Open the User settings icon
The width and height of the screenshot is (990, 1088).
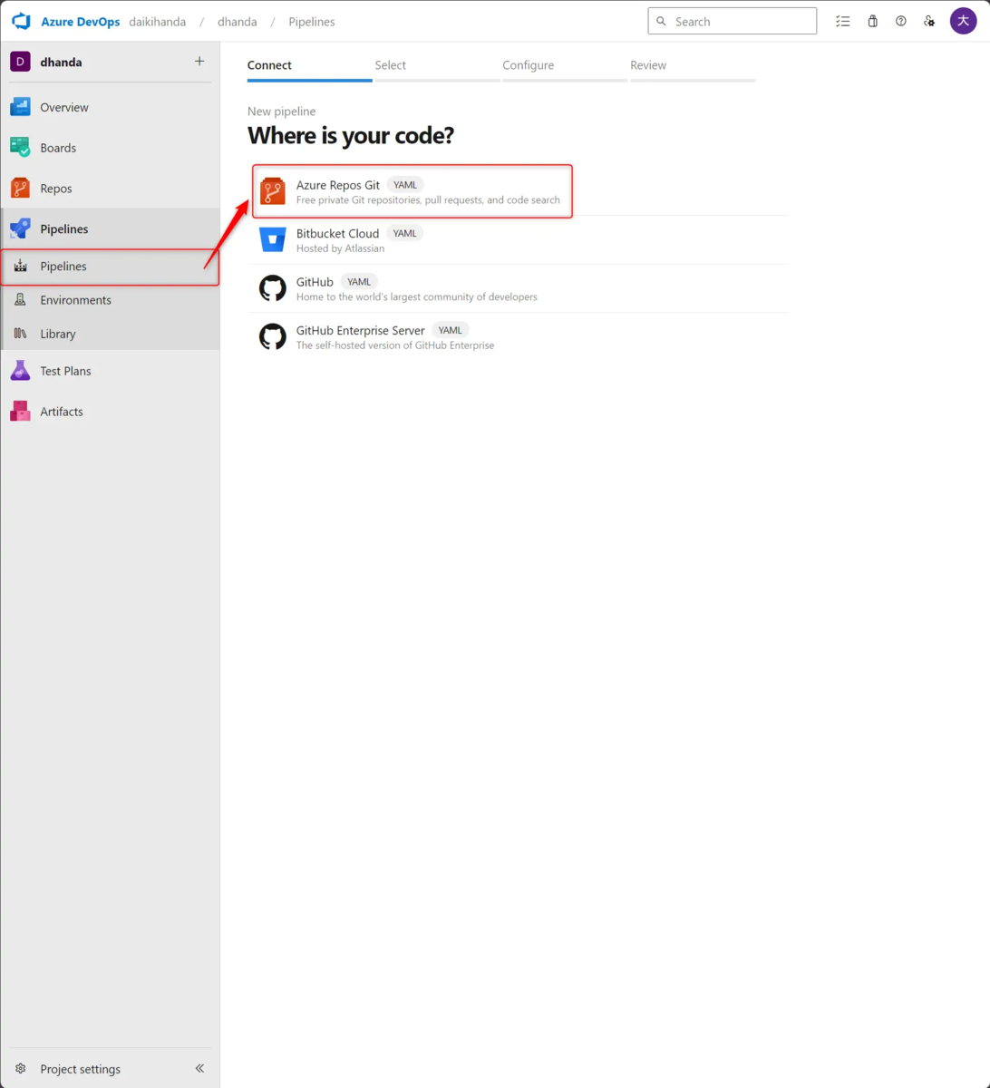[929, 21]
